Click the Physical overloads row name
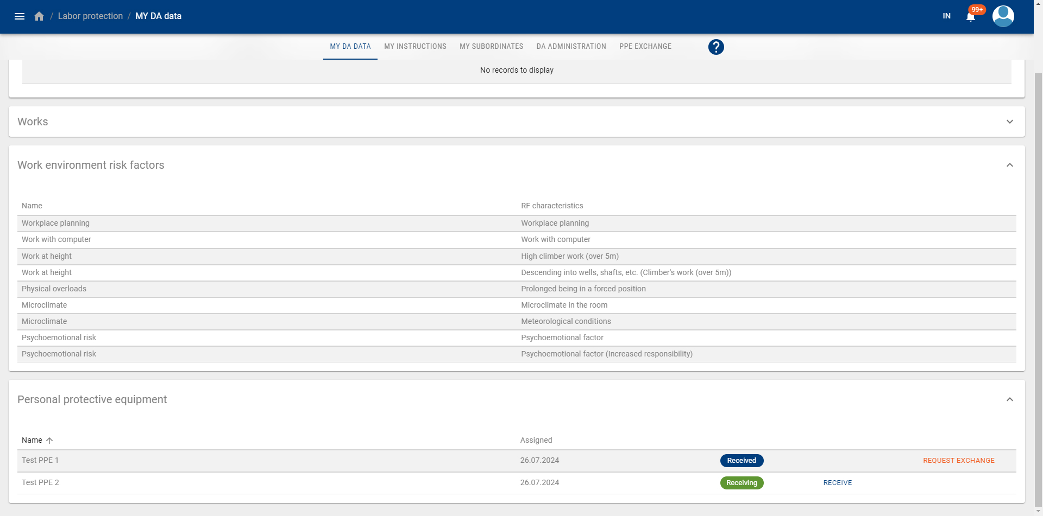 [x=54, y=289]
